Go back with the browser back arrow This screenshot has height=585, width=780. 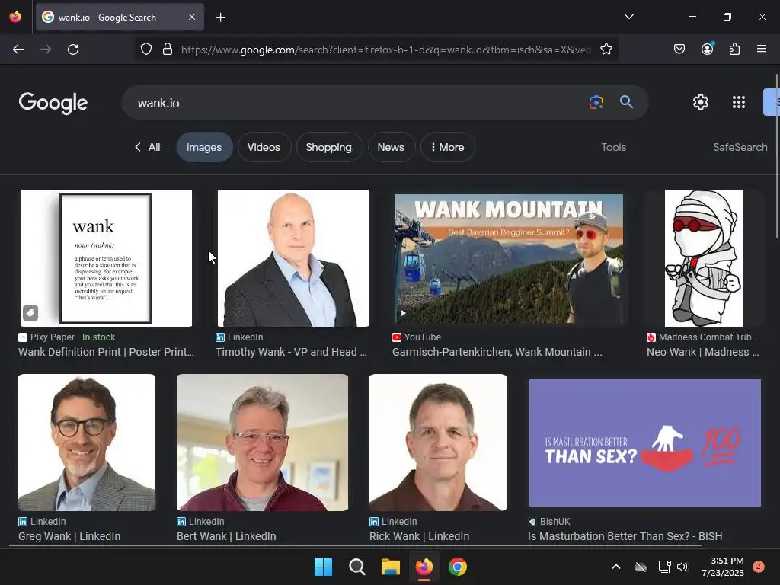[18, 50]
